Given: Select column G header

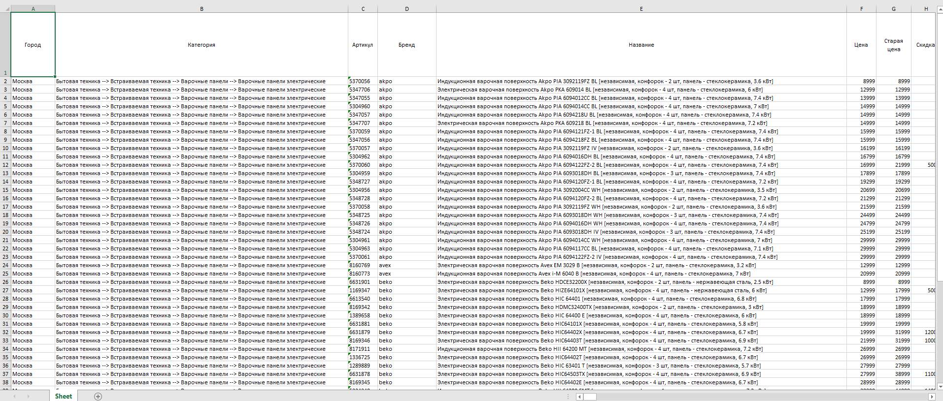Looking at the screenshot, I should click(x=894, y=9).
